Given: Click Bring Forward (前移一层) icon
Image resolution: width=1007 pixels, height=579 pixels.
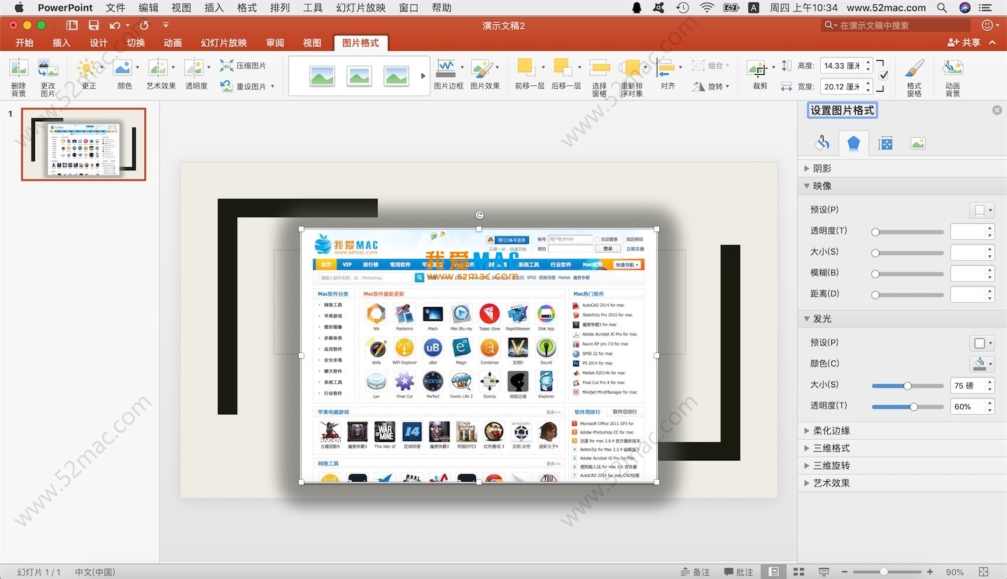Looking at the screenshot, I should pyautogui.click(x=526, y=68).
